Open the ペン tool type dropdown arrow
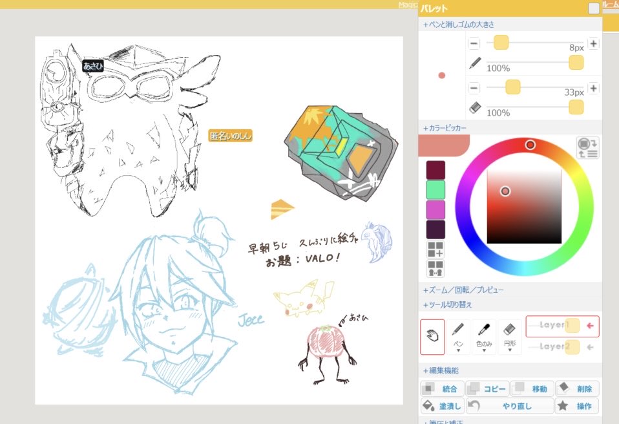Screen dimensions: 619x424 click(458, 350)
